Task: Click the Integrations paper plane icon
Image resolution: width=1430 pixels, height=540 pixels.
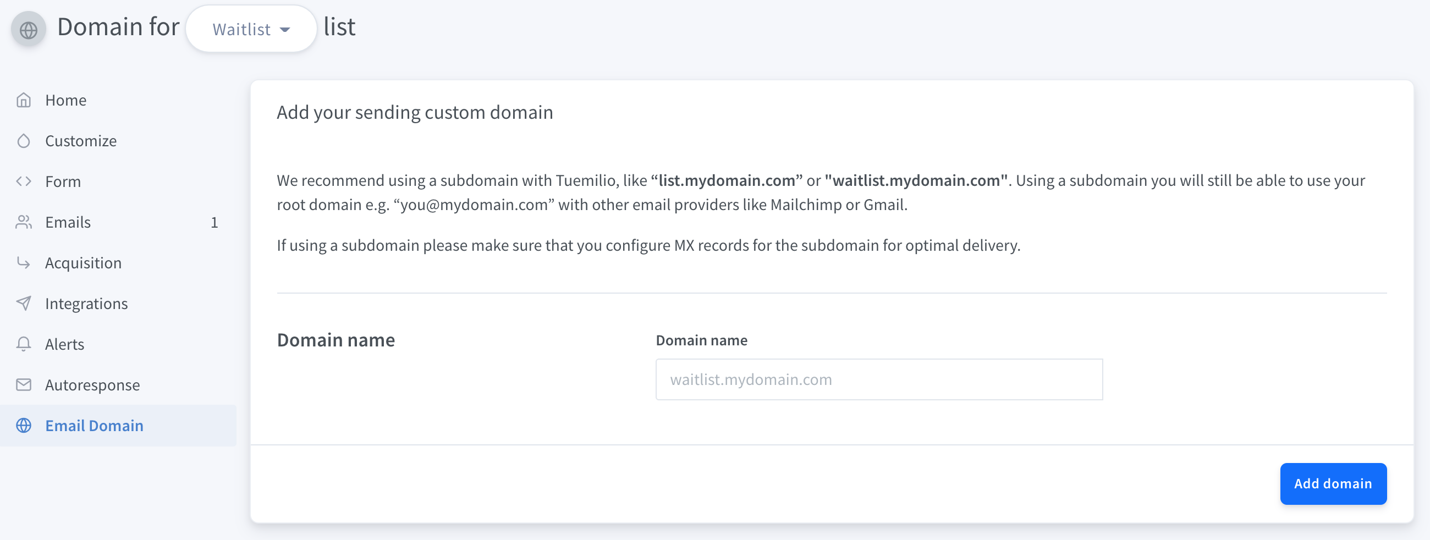Action: [23, 303]
